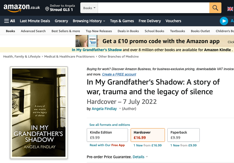Click the book cover thumbnail
Screen dimensions: 234x163
coord(39,112)
